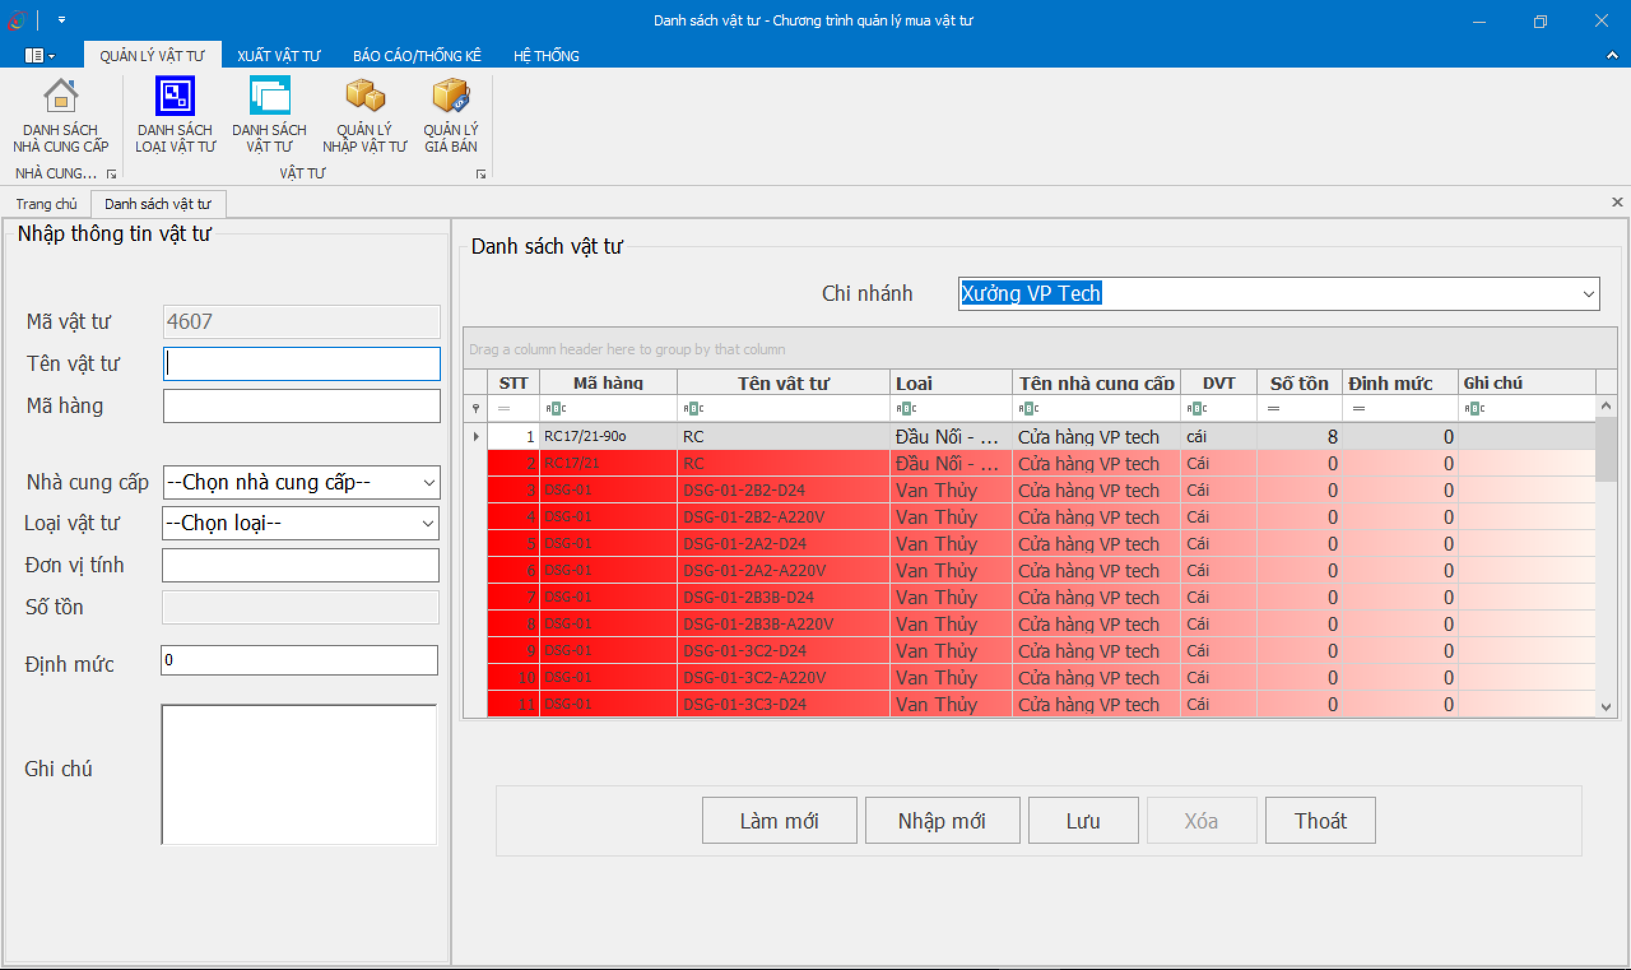Click the Nhập mới button
Image resolution: width=1631 pixels, height=970 pixels.
point(942,820)
